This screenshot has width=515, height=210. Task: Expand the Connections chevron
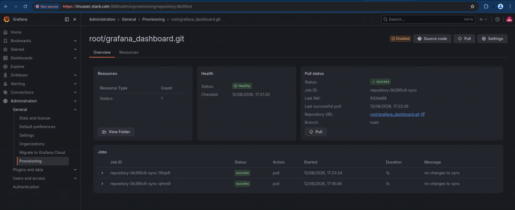pyautogui.click(x=75, y=92)
